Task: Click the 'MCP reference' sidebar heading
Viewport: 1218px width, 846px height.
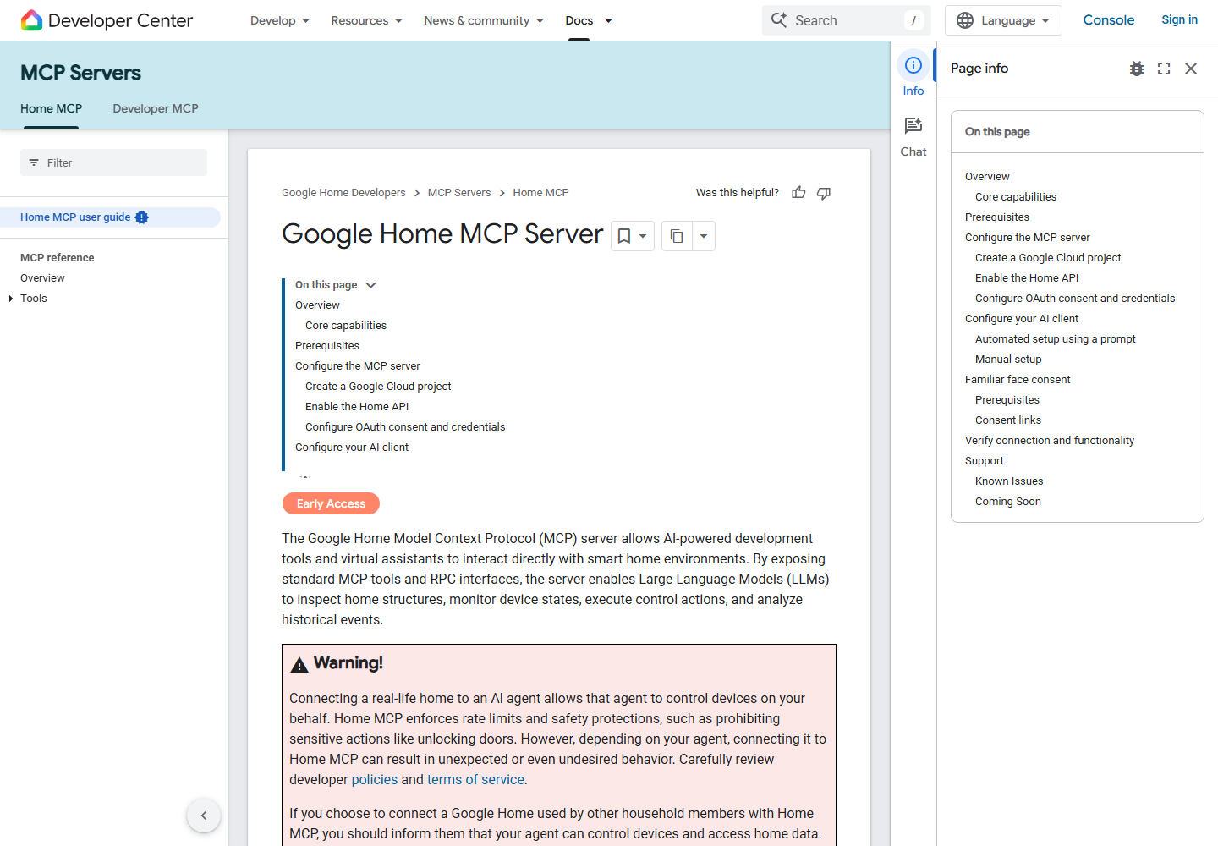Action: [58, 258]
